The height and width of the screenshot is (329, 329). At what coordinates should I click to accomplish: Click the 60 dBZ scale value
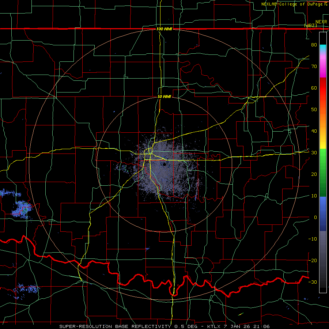click(x=314, y=88)
